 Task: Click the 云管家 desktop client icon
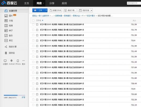coord(5,61)
